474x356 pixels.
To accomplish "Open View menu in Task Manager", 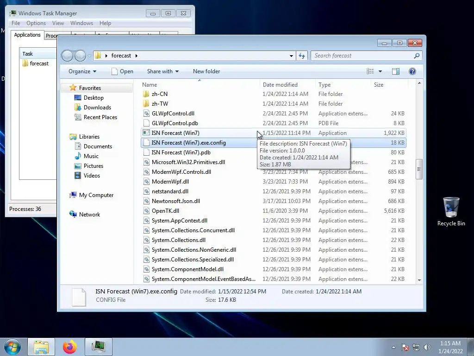I will coord(58,23).
